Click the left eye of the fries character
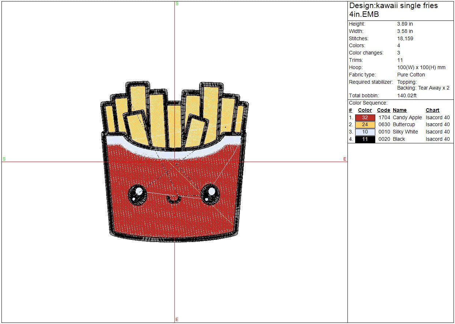The height and width of the screenshot is (324, 455). click(x=138, y=194)
